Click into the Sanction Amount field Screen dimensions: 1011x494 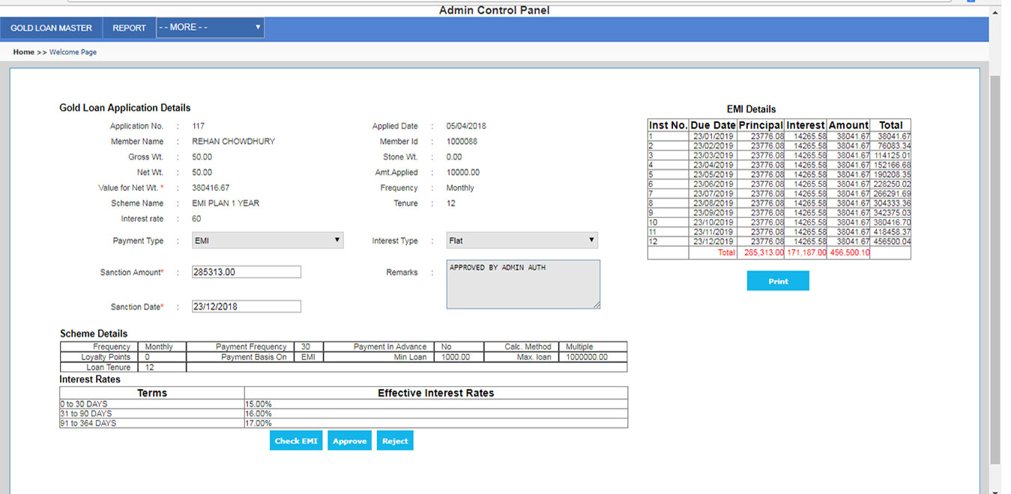[246, 272]
